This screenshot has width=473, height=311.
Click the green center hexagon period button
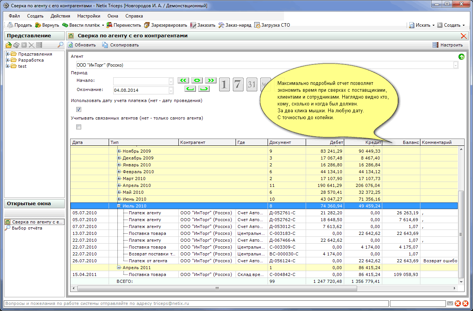(197, 80)
